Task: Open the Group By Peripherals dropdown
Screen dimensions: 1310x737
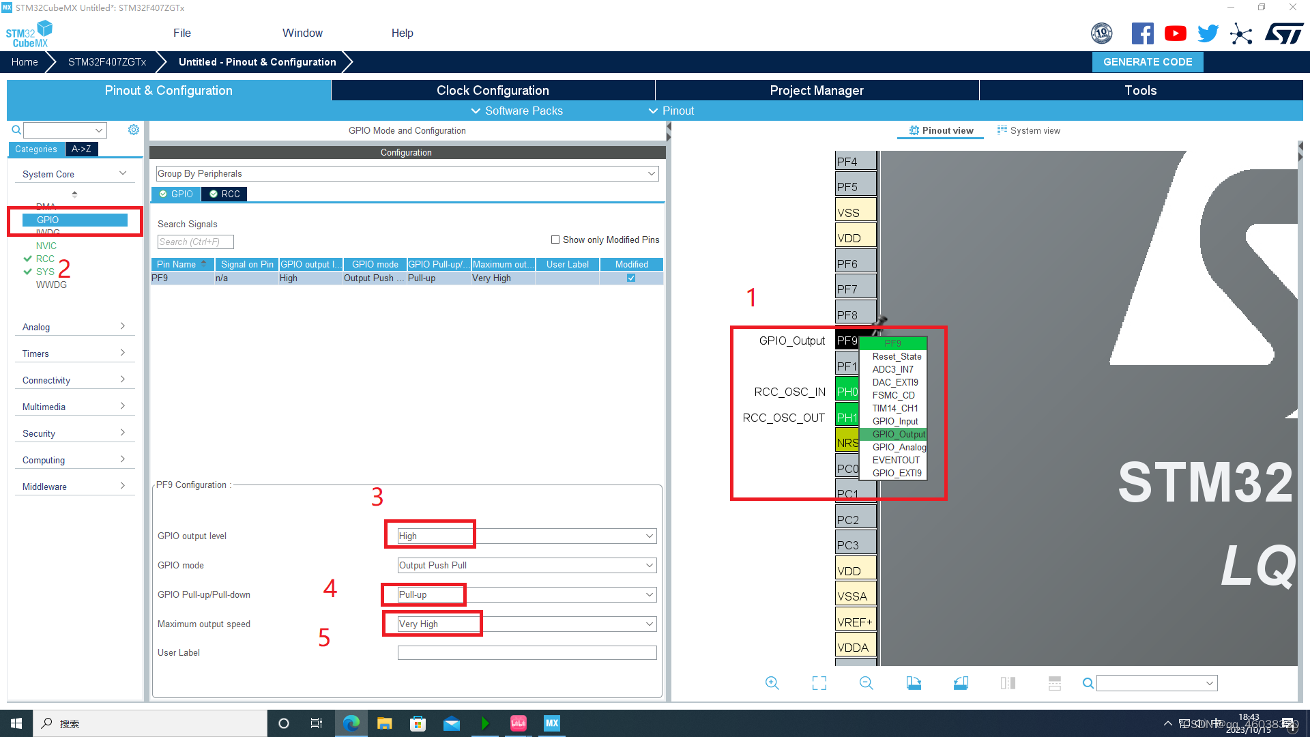Action: click(407, 174)
